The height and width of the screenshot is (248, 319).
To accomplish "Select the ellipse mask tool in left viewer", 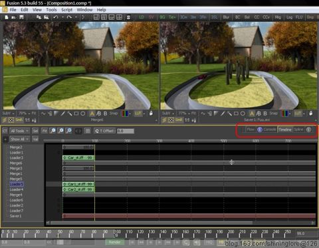I will 83,114.
